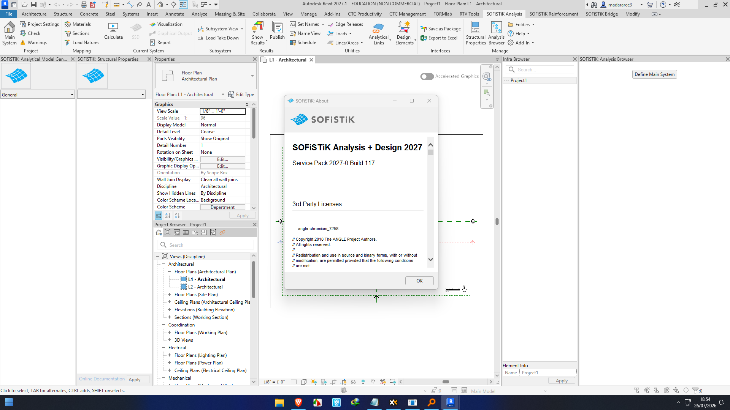The height and width of the screenshot is (410, 730).
Task: Open the Annotate ribbon tab
Action: point(175,14)
